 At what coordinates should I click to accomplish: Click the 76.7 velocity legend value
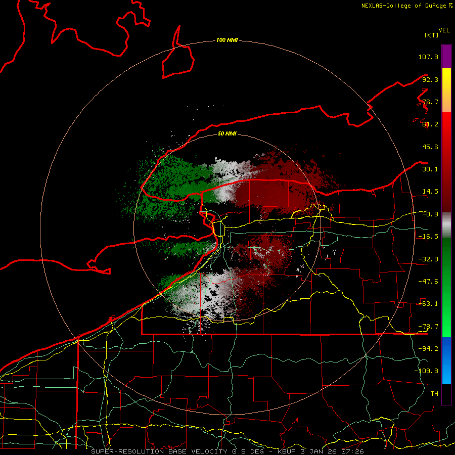430,102
